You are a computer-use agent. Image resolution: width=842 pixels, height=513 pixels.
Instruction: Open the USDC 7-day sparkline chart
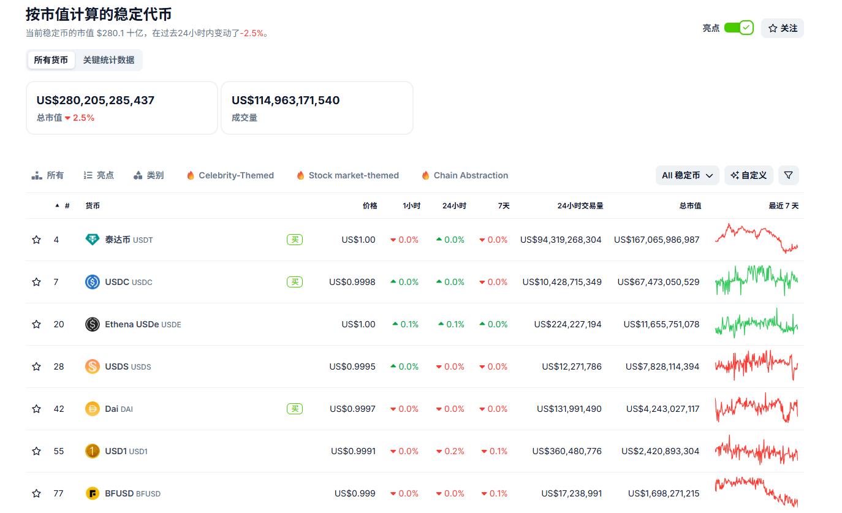click(x=757, y=281)
